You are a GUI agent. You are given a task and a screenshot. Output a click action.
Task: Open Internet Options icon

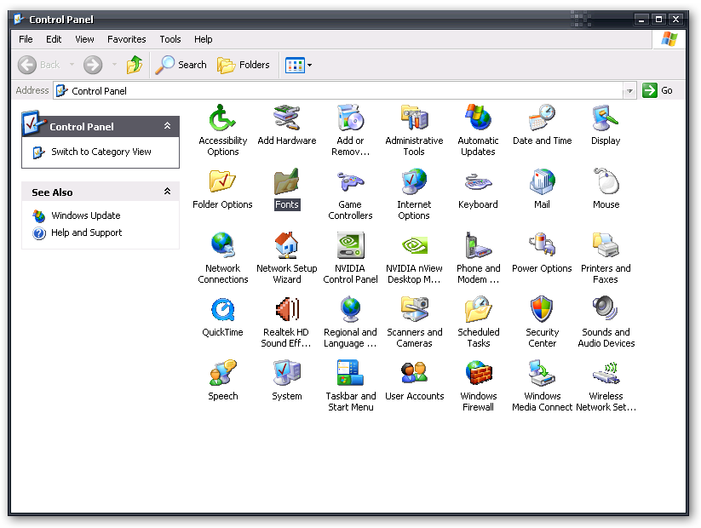click(415, 182)
